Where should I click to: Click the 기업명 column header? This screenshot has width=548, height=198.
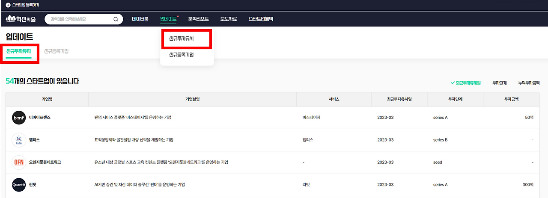pos(47,99)
